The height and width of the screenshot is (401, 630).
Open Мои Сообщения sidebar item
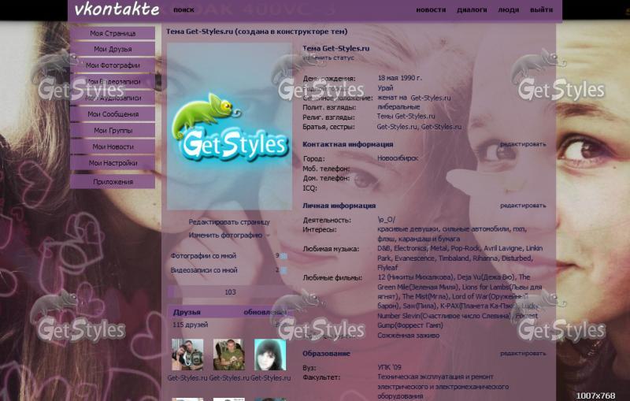pos(113,114)
